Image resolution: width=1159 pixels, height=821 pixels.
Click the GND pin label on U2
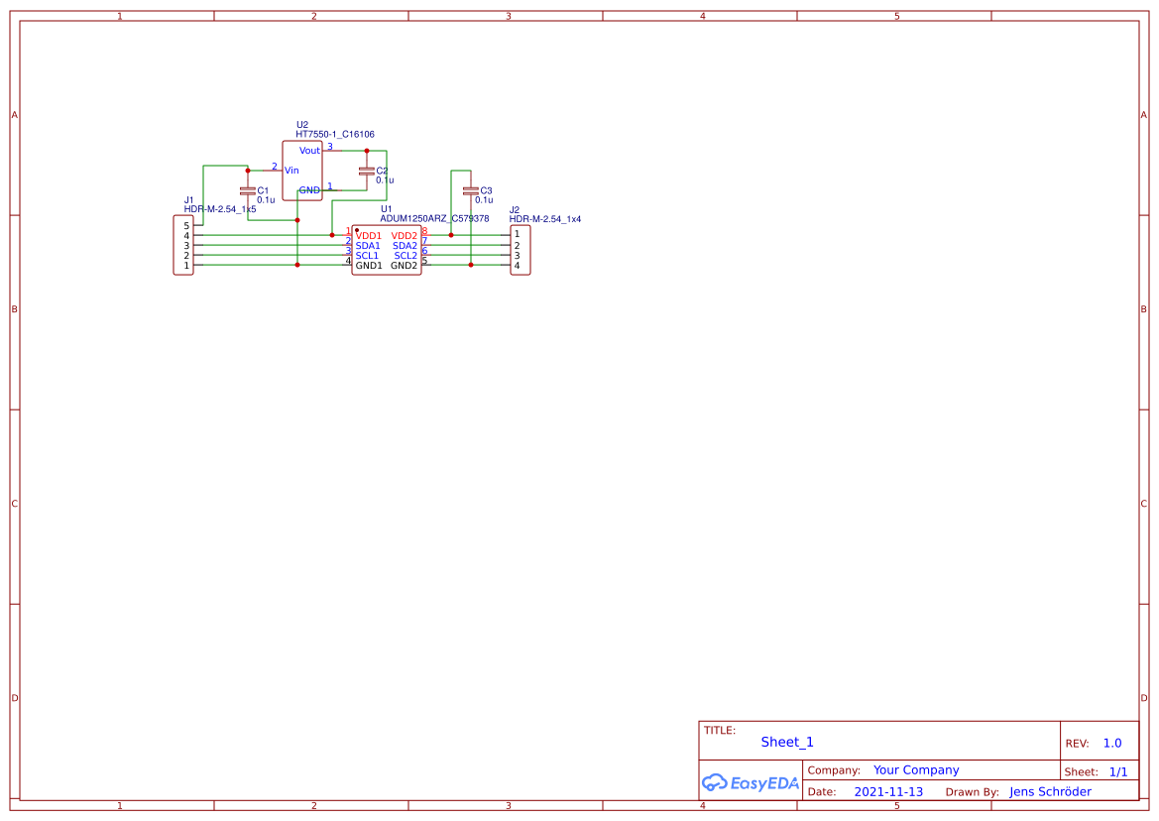point(307,190)
